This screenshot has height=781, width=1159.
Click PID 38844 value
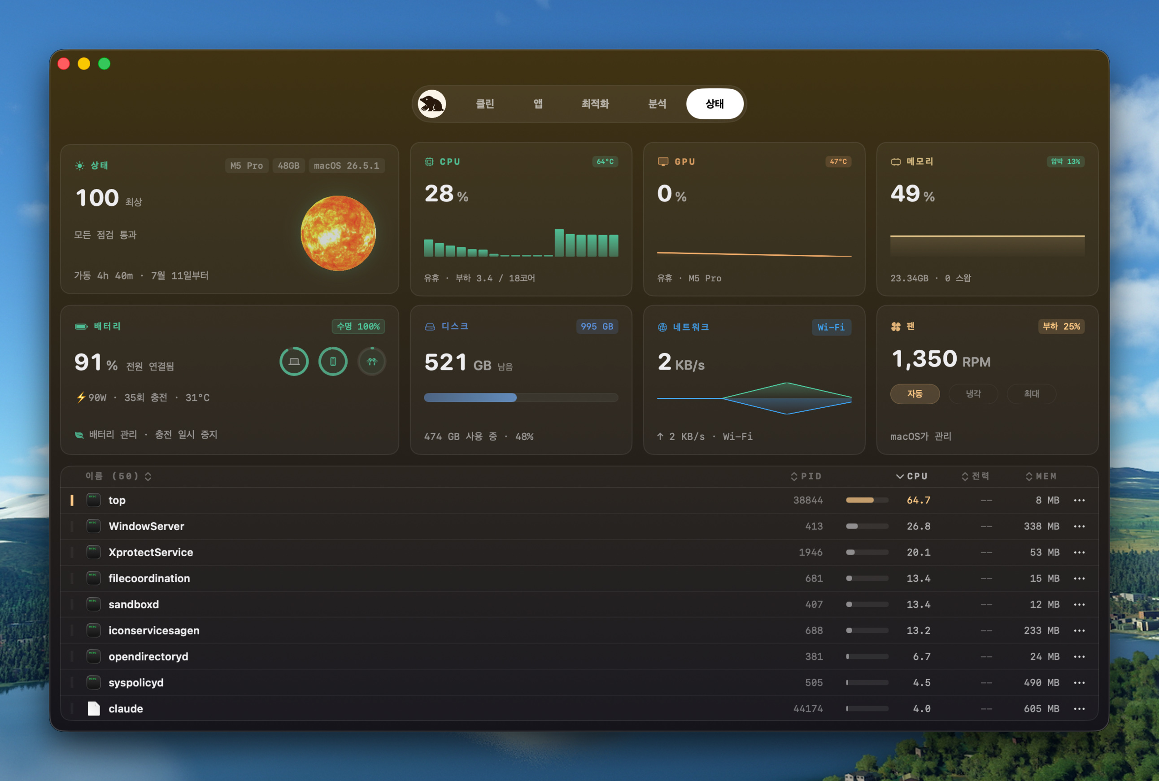808,500
